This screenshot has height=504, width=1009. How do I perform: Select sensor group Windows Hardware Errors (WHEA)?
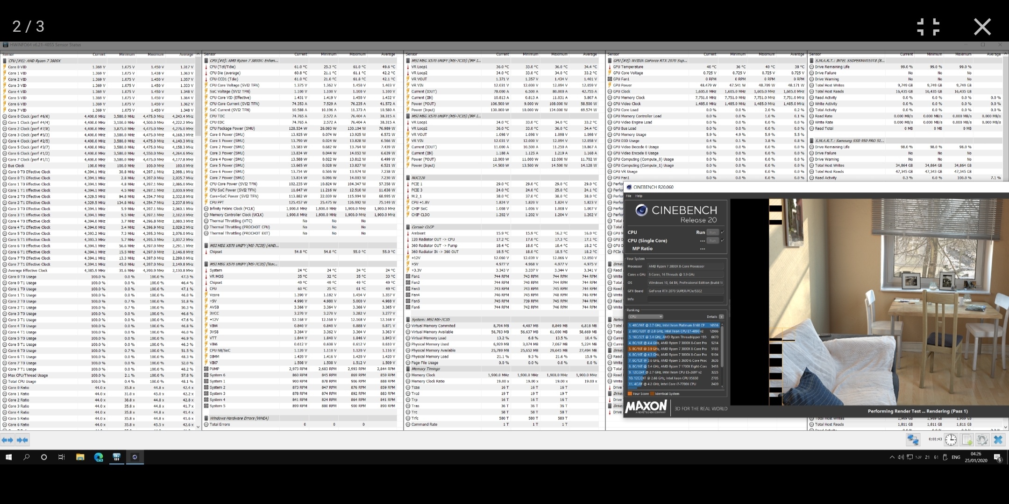pyautogui.click(x=301, y=418)
